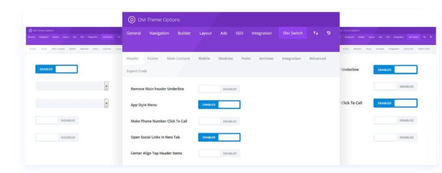The image size is (442, 173).
Task: Select the Divi Switch tab in center window
Action: [x=292, y=33]
